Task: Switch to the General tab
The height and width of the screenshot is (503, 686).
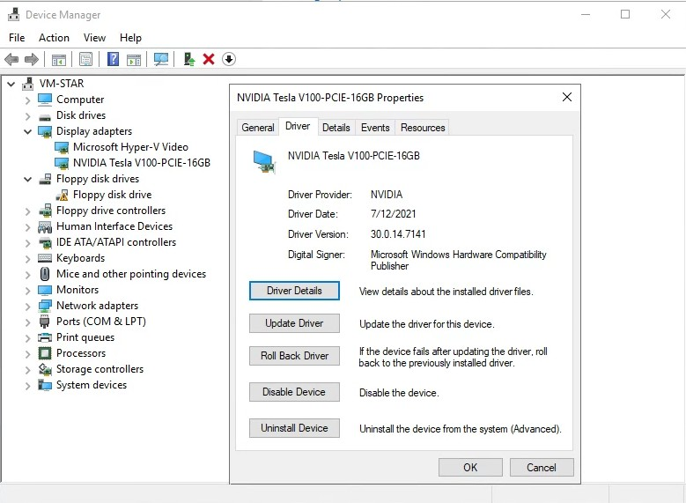Action: (x=258, y=128)
